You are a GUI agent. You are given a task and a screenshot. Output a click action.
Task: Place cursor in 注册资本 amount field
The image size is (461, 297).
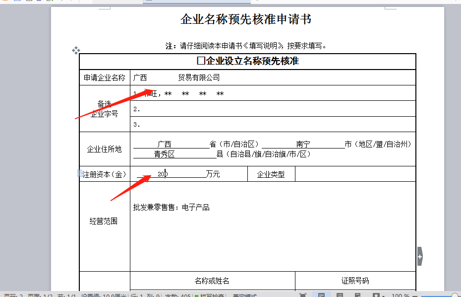tap(178, 174)
